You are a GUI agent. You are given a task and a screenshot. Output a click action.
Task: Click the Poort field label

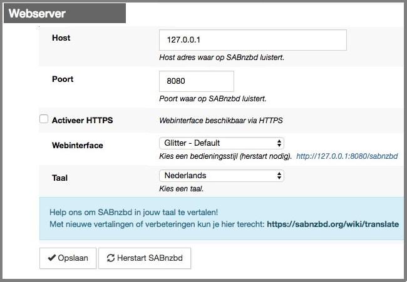tap(63, 79)
